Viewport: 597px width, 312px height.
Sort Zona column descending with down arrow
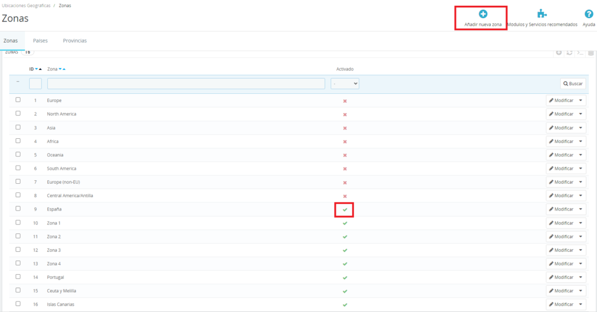coord(60,69)
